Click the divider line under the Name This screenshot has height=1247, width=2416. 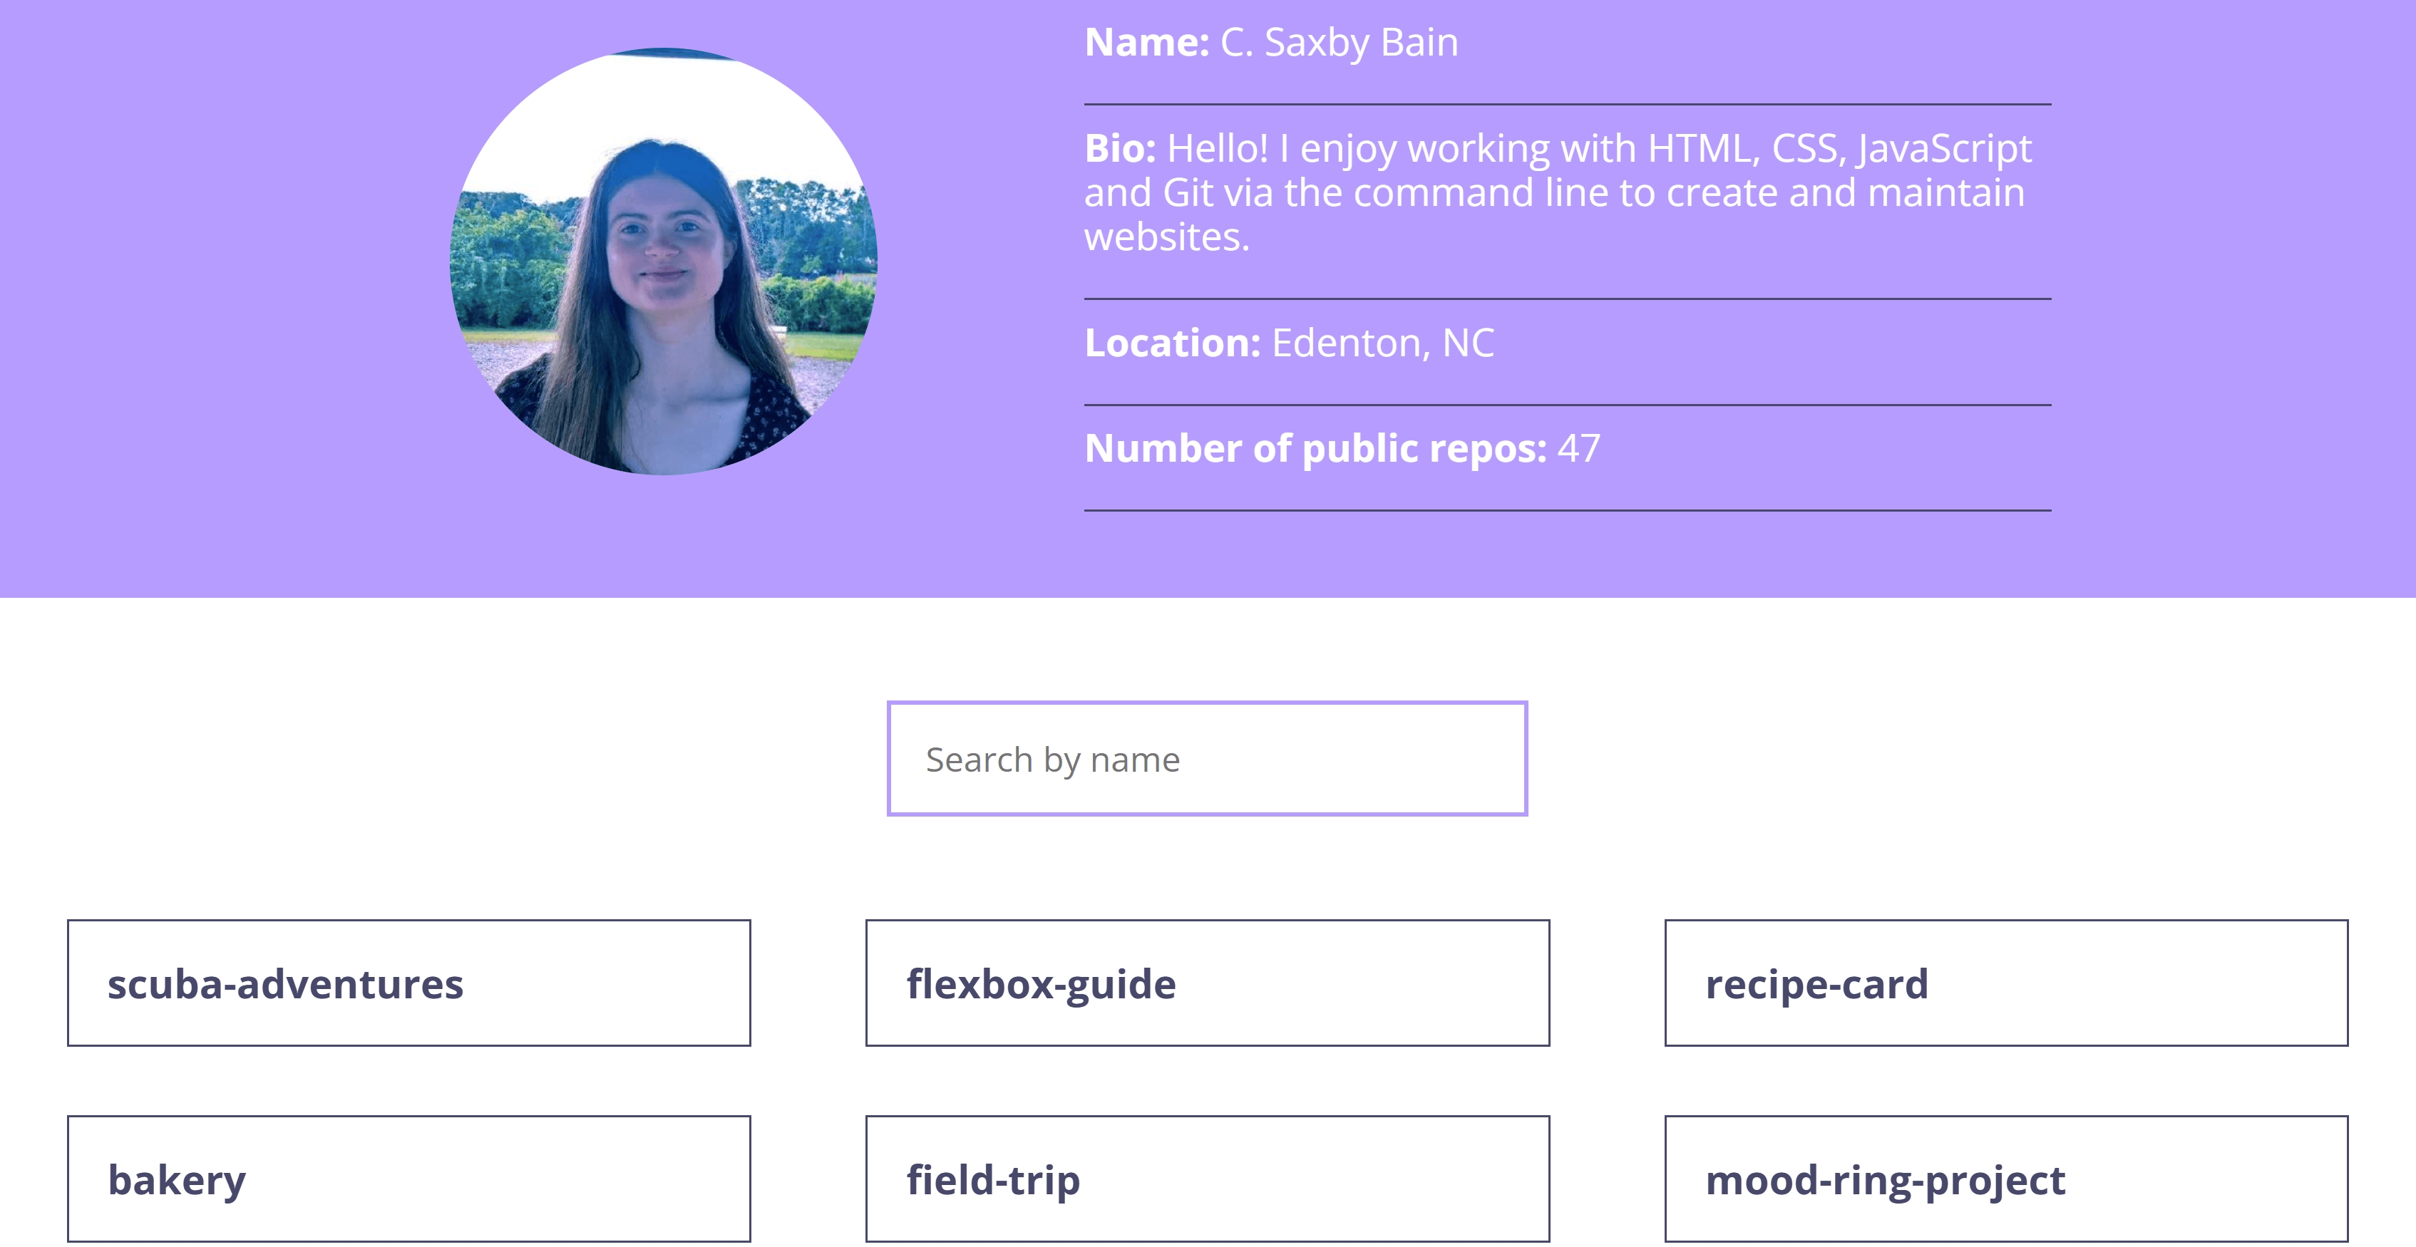[x=1566, y=102]
